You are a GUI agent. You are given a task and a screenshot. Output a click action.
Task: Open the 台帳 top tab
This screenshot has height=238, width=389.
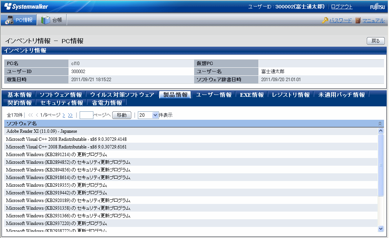click(52, 20)
